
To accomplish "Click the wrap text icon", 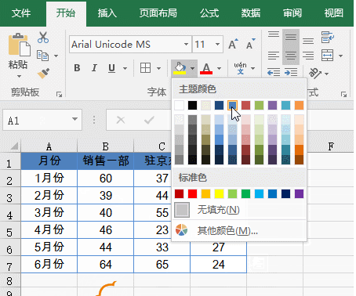I will (328, 37).
